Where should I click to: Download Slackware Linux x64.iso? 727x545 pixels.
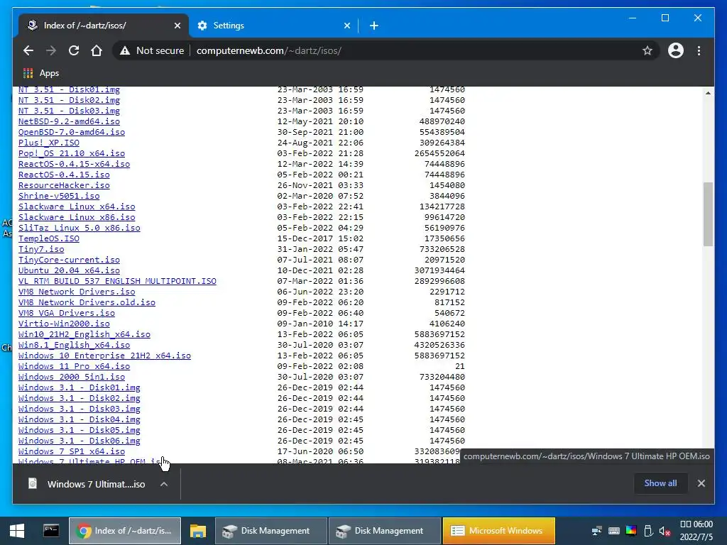77,207
